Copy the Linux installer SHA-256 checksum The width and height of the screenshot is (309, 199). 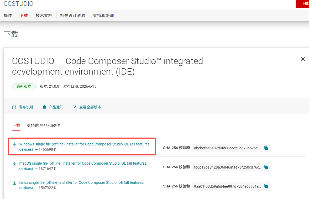pyautogui.click(x=266, y=186)
